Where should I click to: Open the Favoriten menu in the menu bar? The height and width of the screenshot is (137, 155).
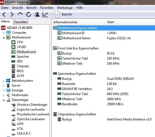coord(47,8)
